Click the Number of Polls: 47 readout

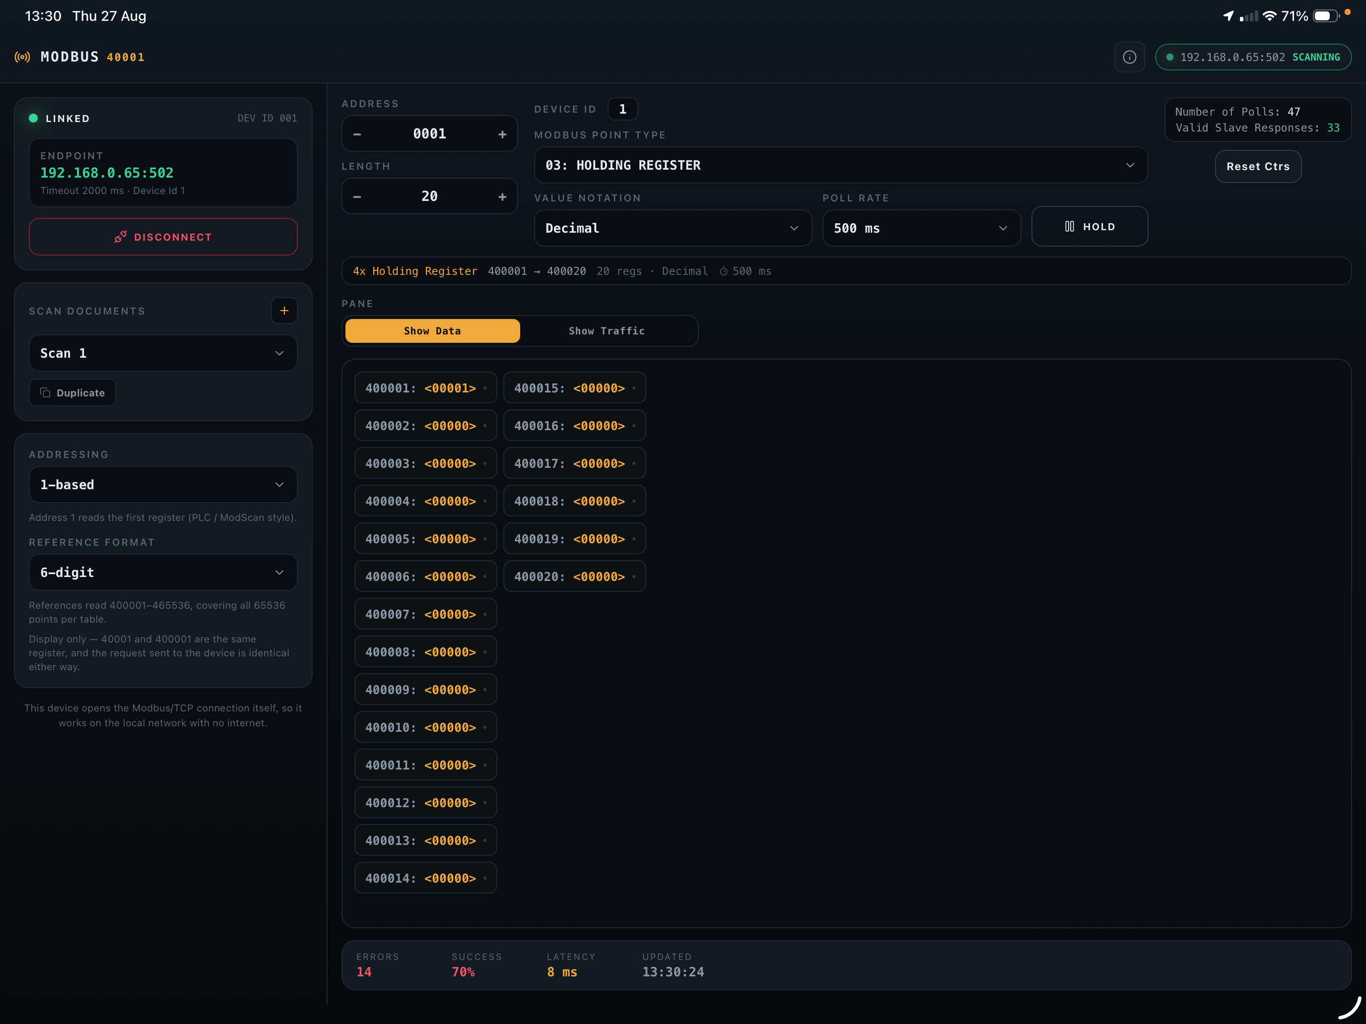[1237, 112]
